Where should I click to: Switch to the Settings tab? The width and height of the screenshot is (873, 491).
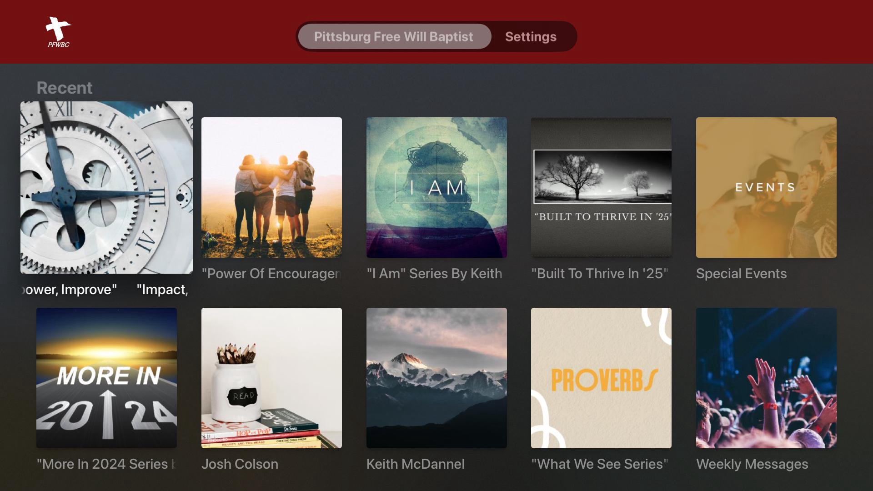[x=531, y=36]
